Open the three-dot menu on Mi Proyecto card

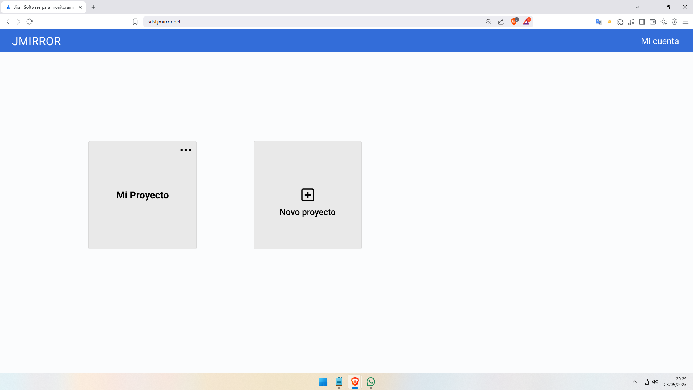pos(186,150)
